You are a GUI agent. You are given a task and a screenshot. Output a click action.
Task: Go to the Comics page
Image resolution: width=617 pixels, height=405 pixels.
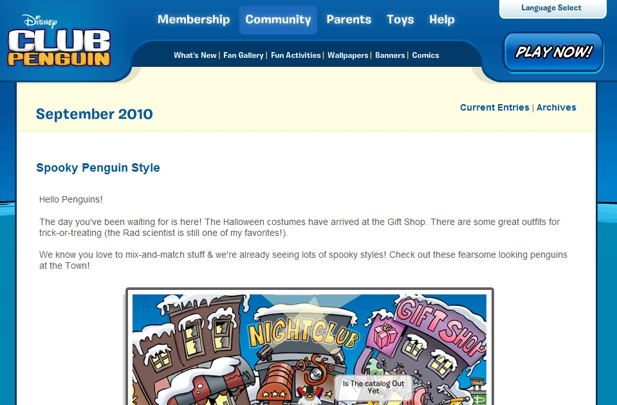[x=425, y=55]
